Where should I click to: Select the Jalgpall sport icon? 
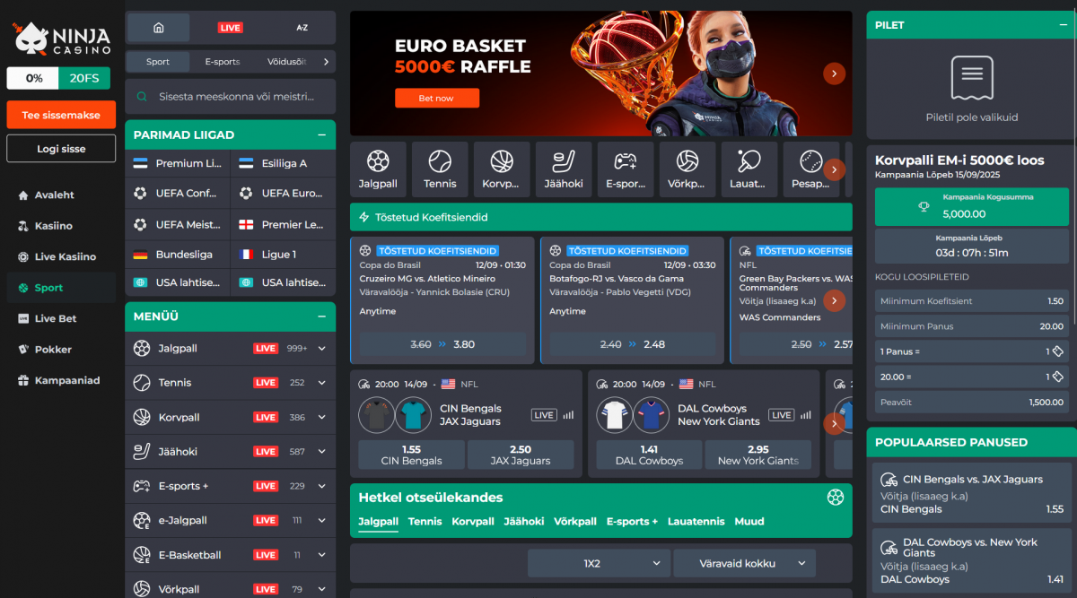pos(378,169)
